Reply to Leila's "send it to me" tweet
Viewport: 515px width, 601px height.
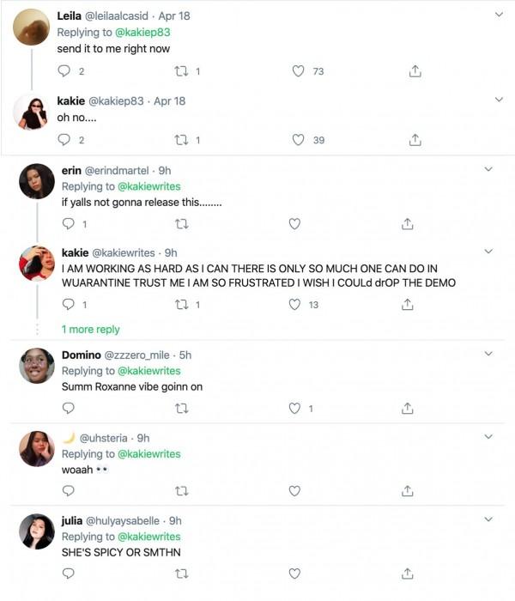69,71
